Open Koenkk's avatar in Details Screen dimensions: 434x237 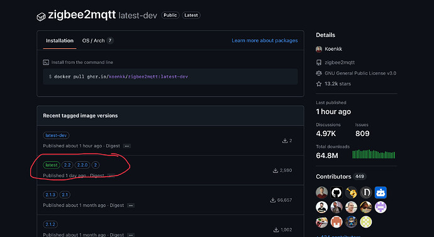(x=319, y=49)
